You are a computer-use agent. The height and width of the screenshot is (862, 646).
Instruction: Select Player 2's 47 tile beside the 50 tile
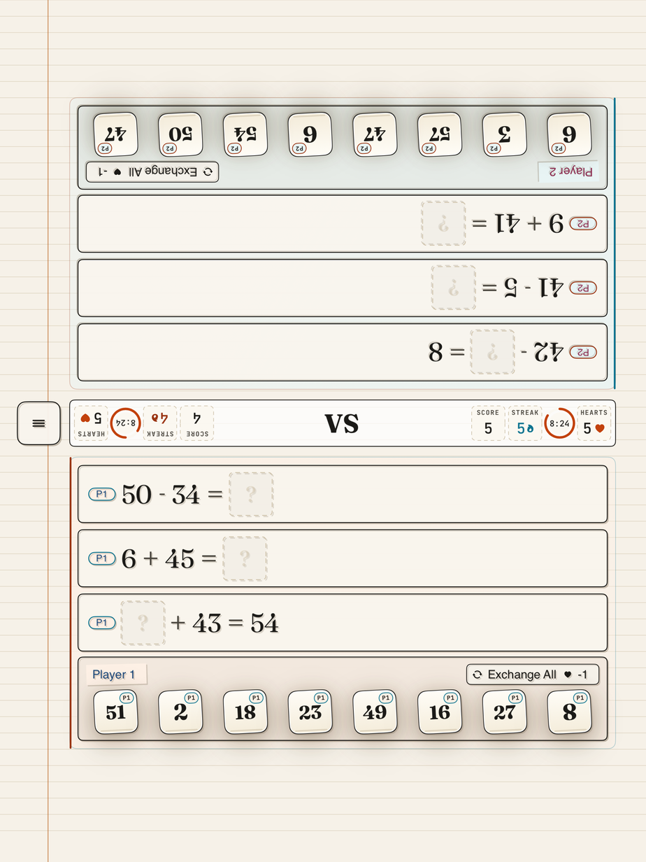tap(115, 134)
